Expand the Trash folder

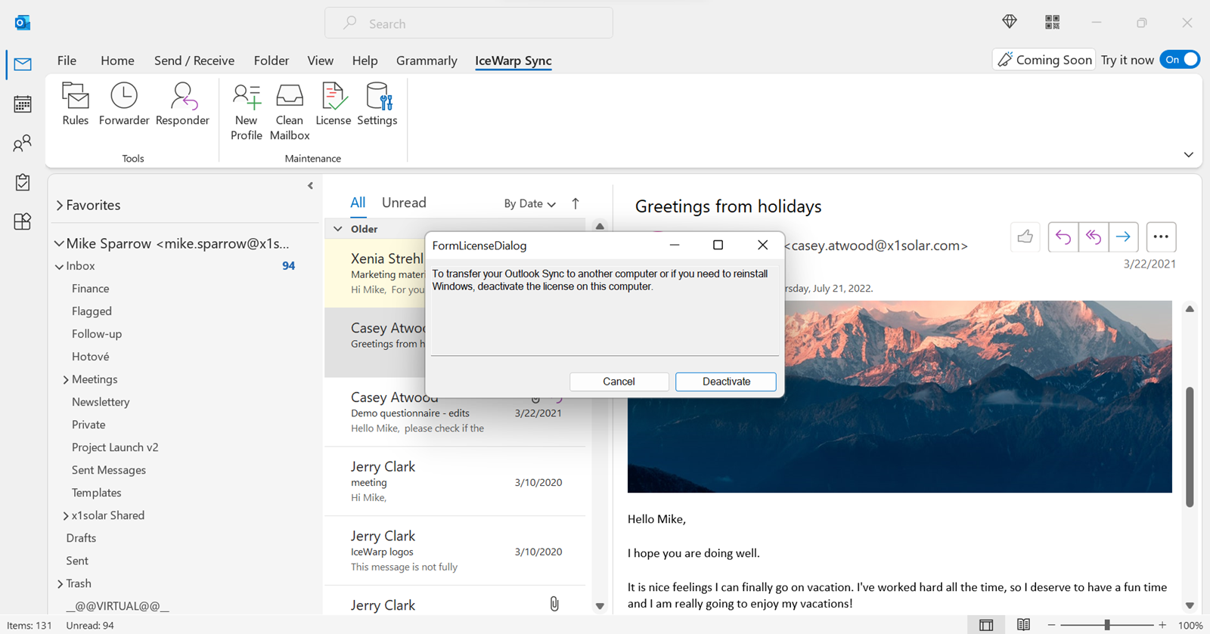[60, 583]
